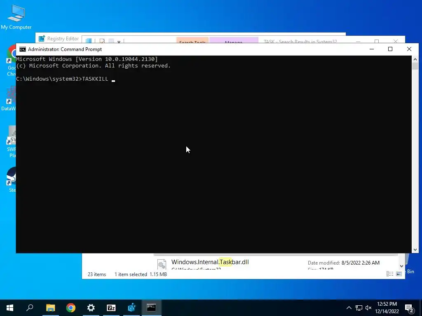Image resolution: width=422 pixels, height=316 pixels.
Task: Open the Search Tools ribbon tab
Action: [192, 41]
